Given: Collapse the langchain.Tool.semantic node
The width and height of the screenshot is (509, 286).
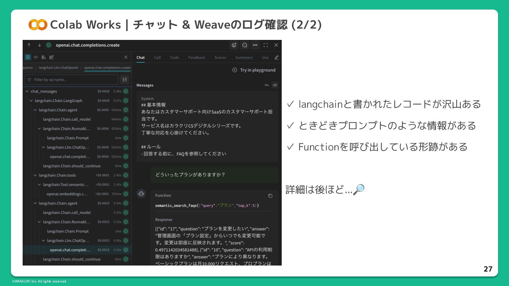Looking at the screenshot, I should pyautogui.click(x=39, y=185).
